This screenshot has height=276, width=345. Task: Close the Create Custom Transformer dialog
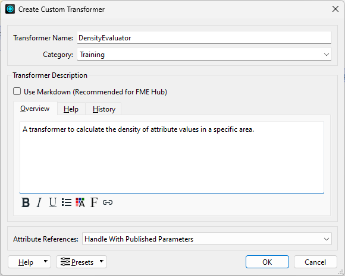coord(335,9)
